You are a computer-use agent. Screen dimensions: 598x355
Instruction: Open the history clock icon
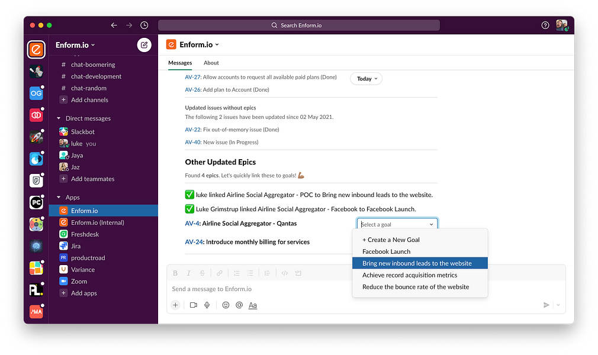144,25
